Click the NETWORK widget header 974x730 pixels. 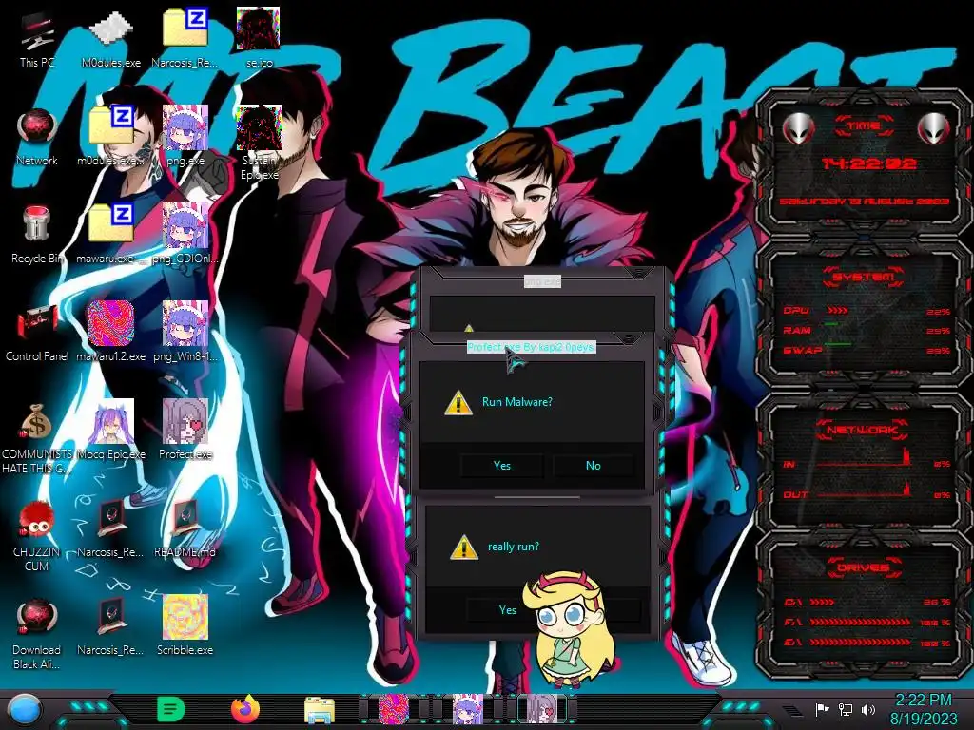coord(862,430)
